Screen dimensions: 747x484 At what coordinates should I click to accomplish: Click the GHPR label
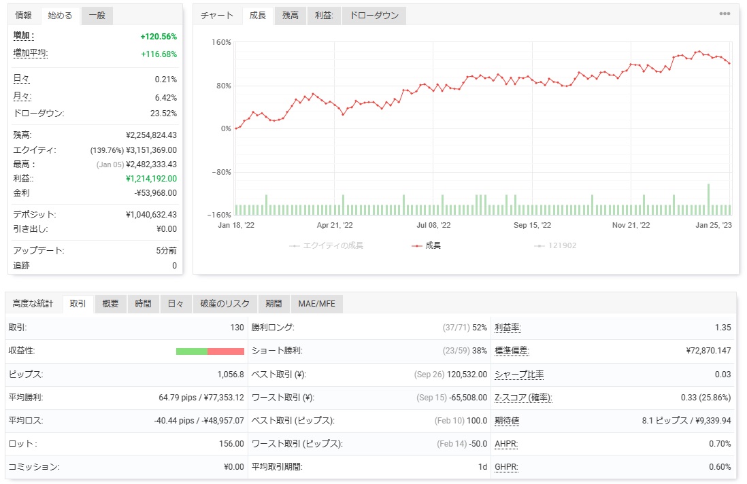506,467
